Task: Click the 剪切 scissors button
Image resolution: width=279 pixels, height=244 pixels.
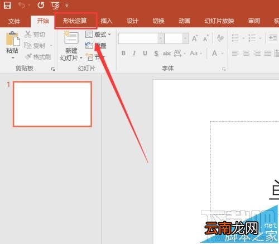Action: click(x=35, y=34)
